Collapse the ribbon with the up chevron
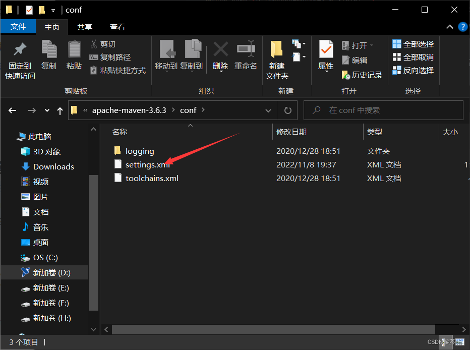This screenshot has width=470, height=350. (450, 27)
